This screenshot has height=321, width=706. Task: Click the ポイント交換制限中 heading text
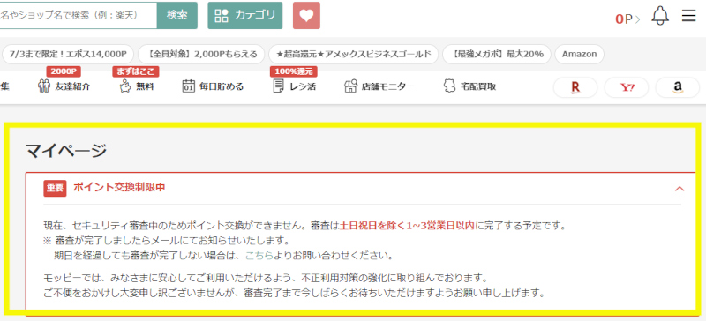tap(119, 188)
